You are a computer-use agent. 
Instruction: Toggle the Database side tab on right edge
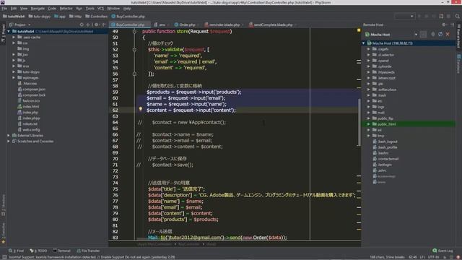pyautogui.click(x=459, y=64)
